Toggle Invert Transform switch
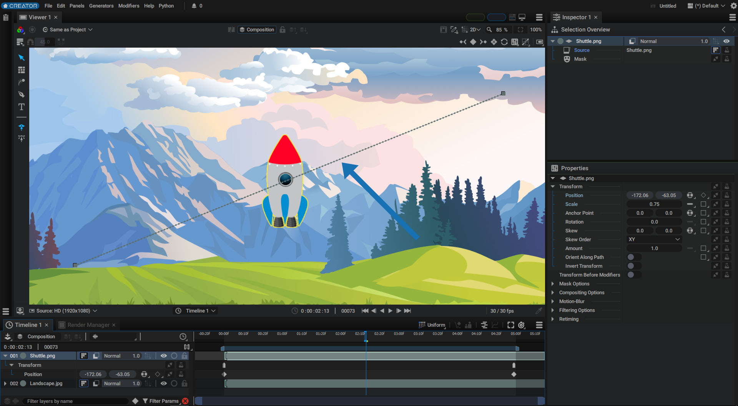 [x=634, y=266]
